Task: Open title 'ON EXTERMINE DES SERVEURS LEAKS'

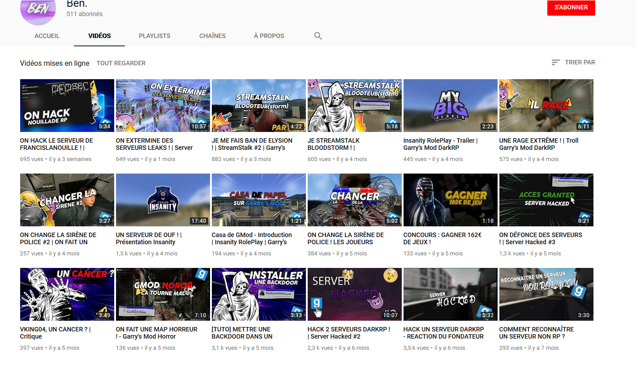Action: point(155,144)
